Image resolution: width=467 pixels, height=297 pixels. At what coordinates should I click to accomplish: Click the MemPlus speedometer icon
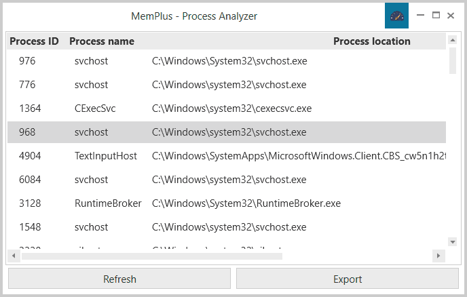(396, 16)
